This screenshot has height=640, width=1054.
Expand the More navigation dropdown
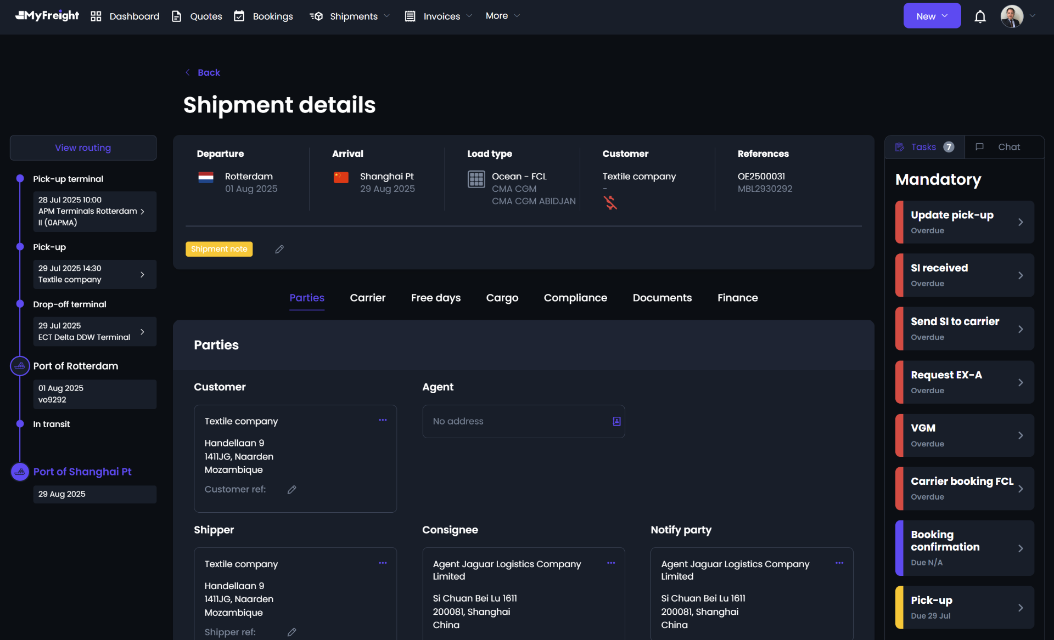502,16
